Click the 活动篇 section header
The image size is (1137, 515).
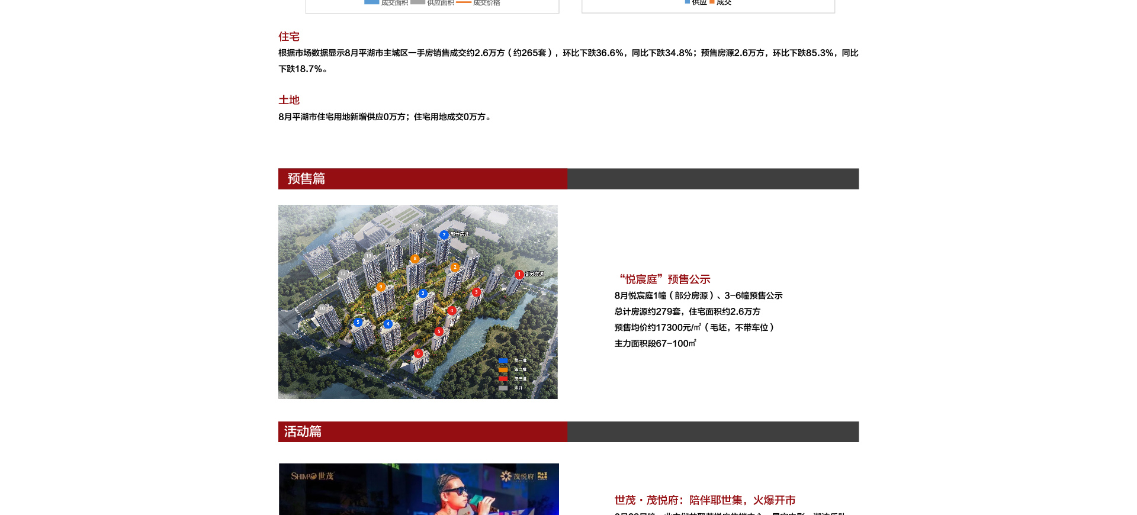pyautogui.click(x=303, y=432)
